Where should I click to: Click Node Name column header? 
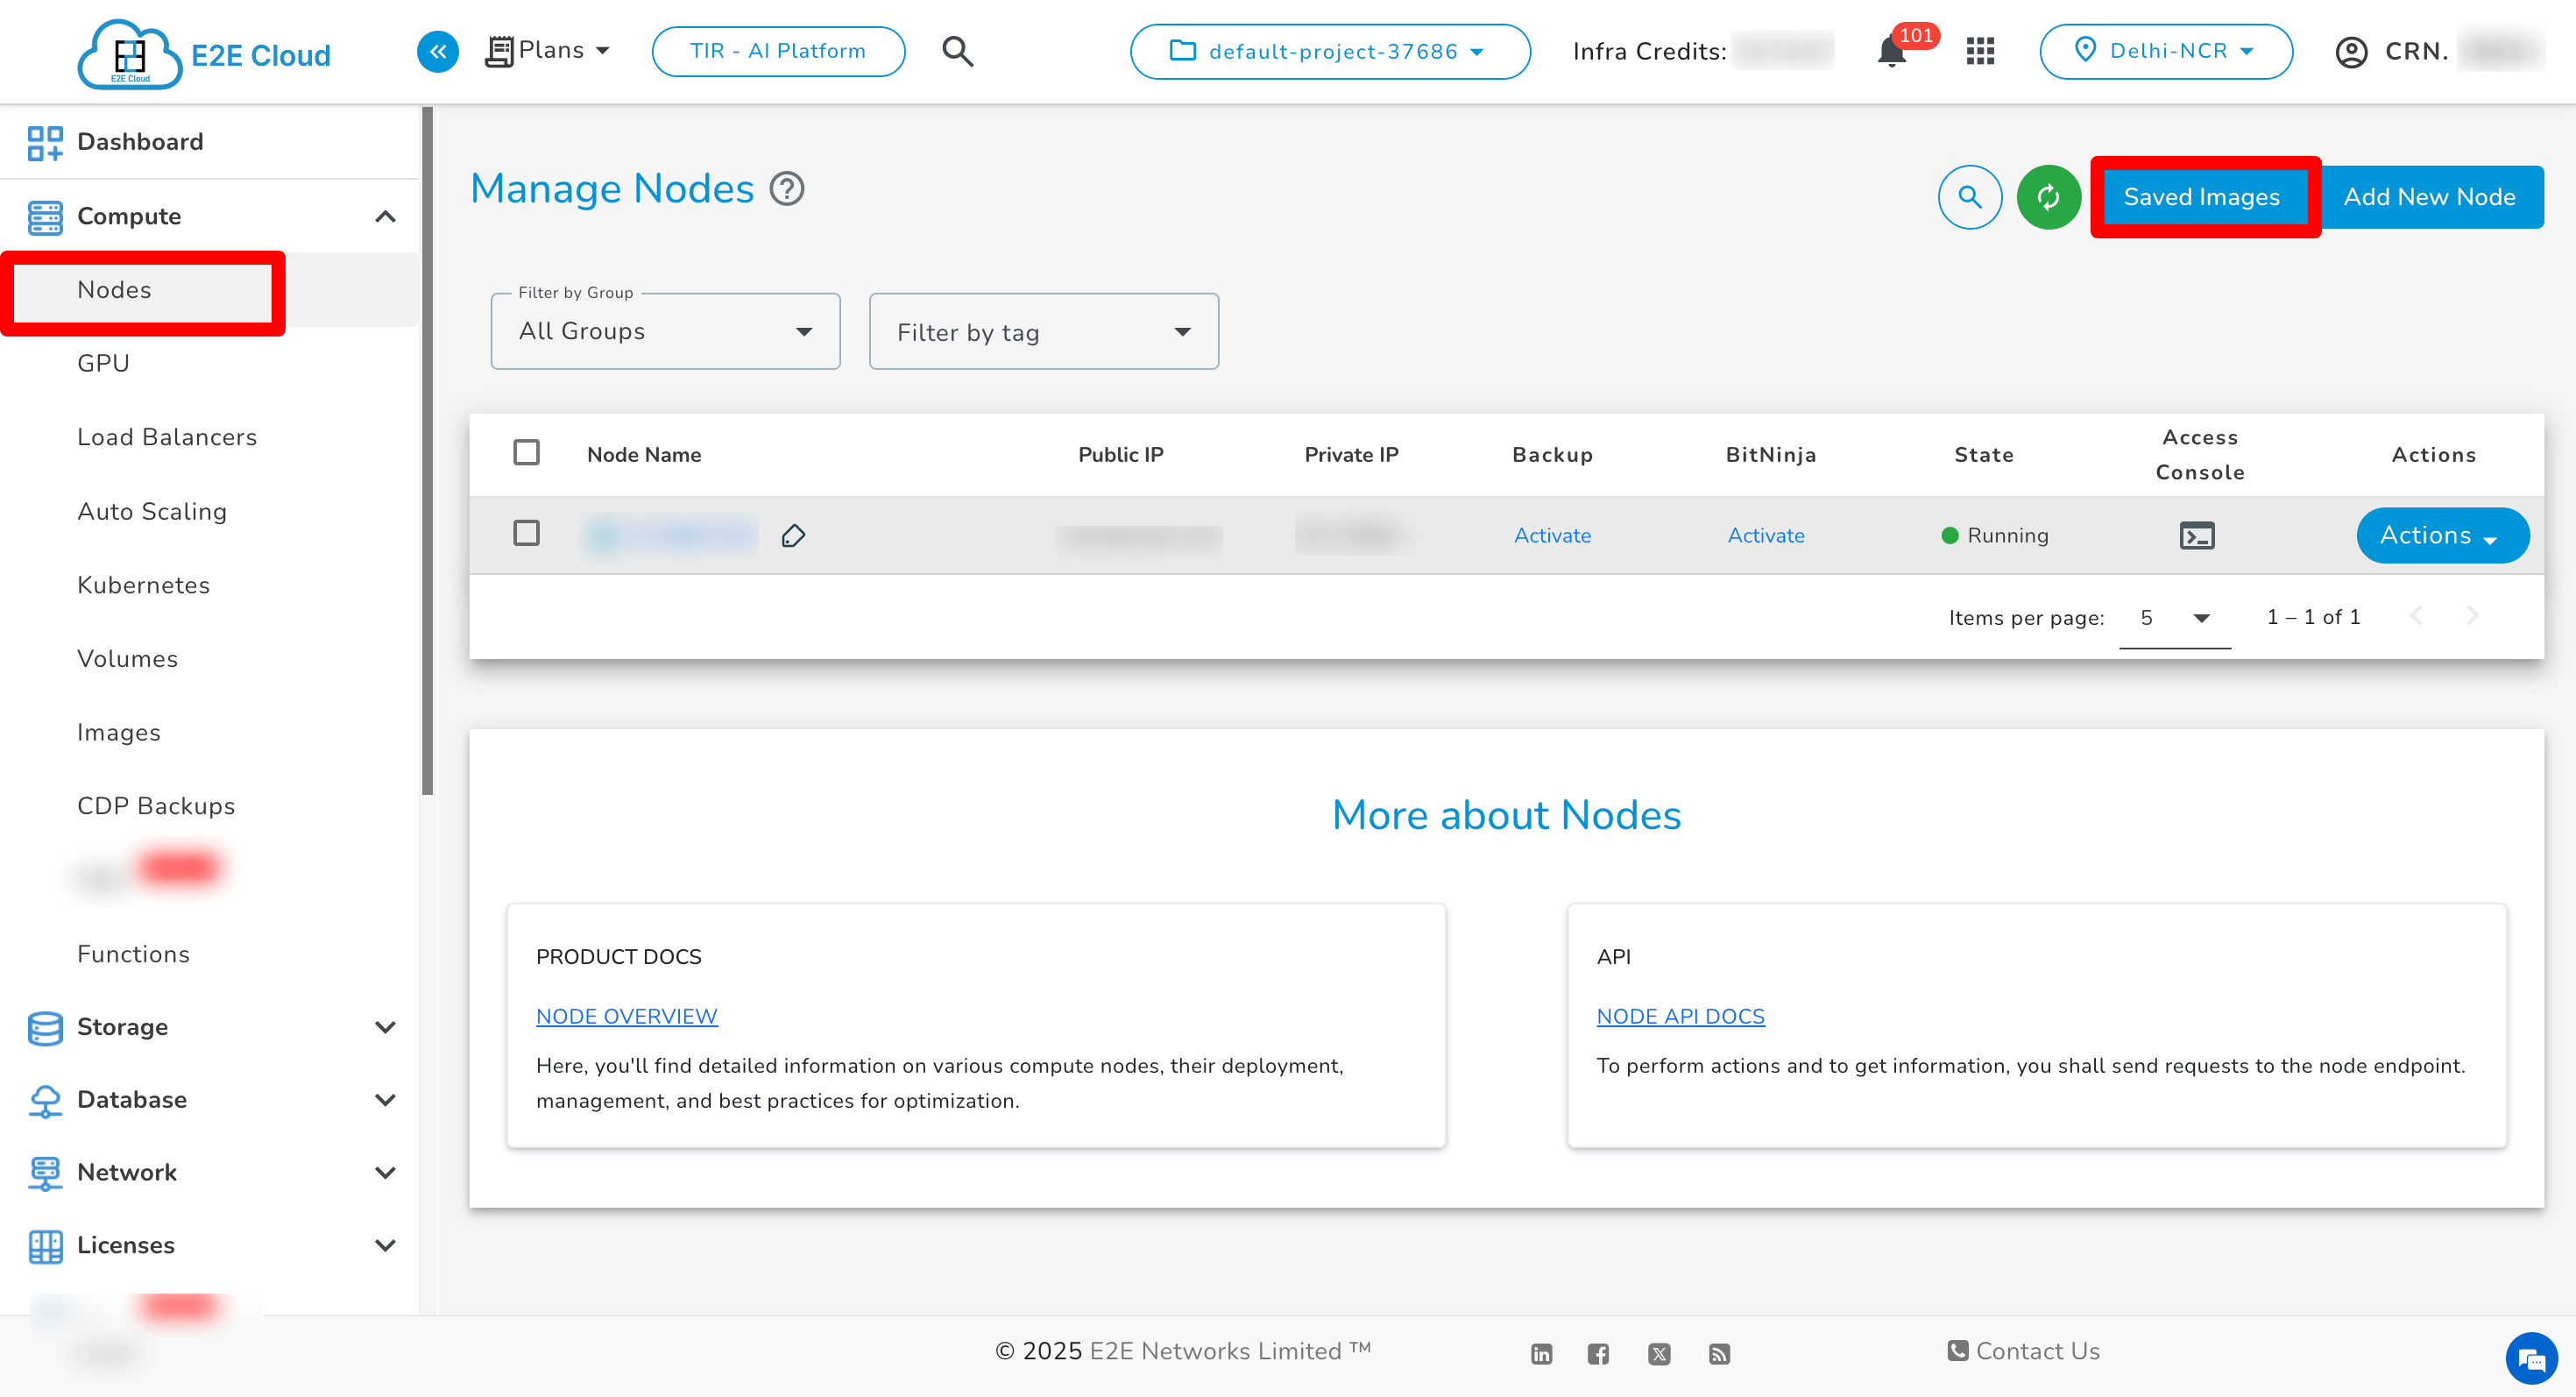(x=644, y=454)
